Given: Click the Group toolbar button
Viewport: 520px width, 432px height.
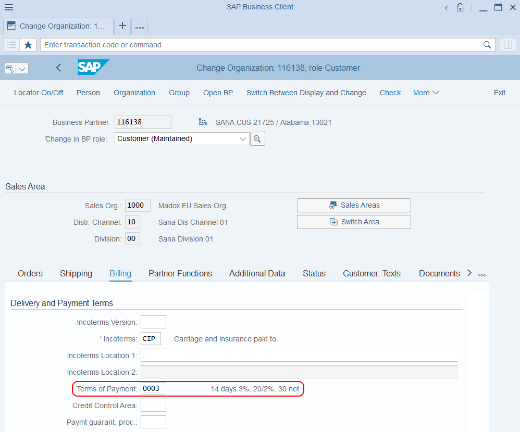Looking at the screenshot, I should (179, 93).
